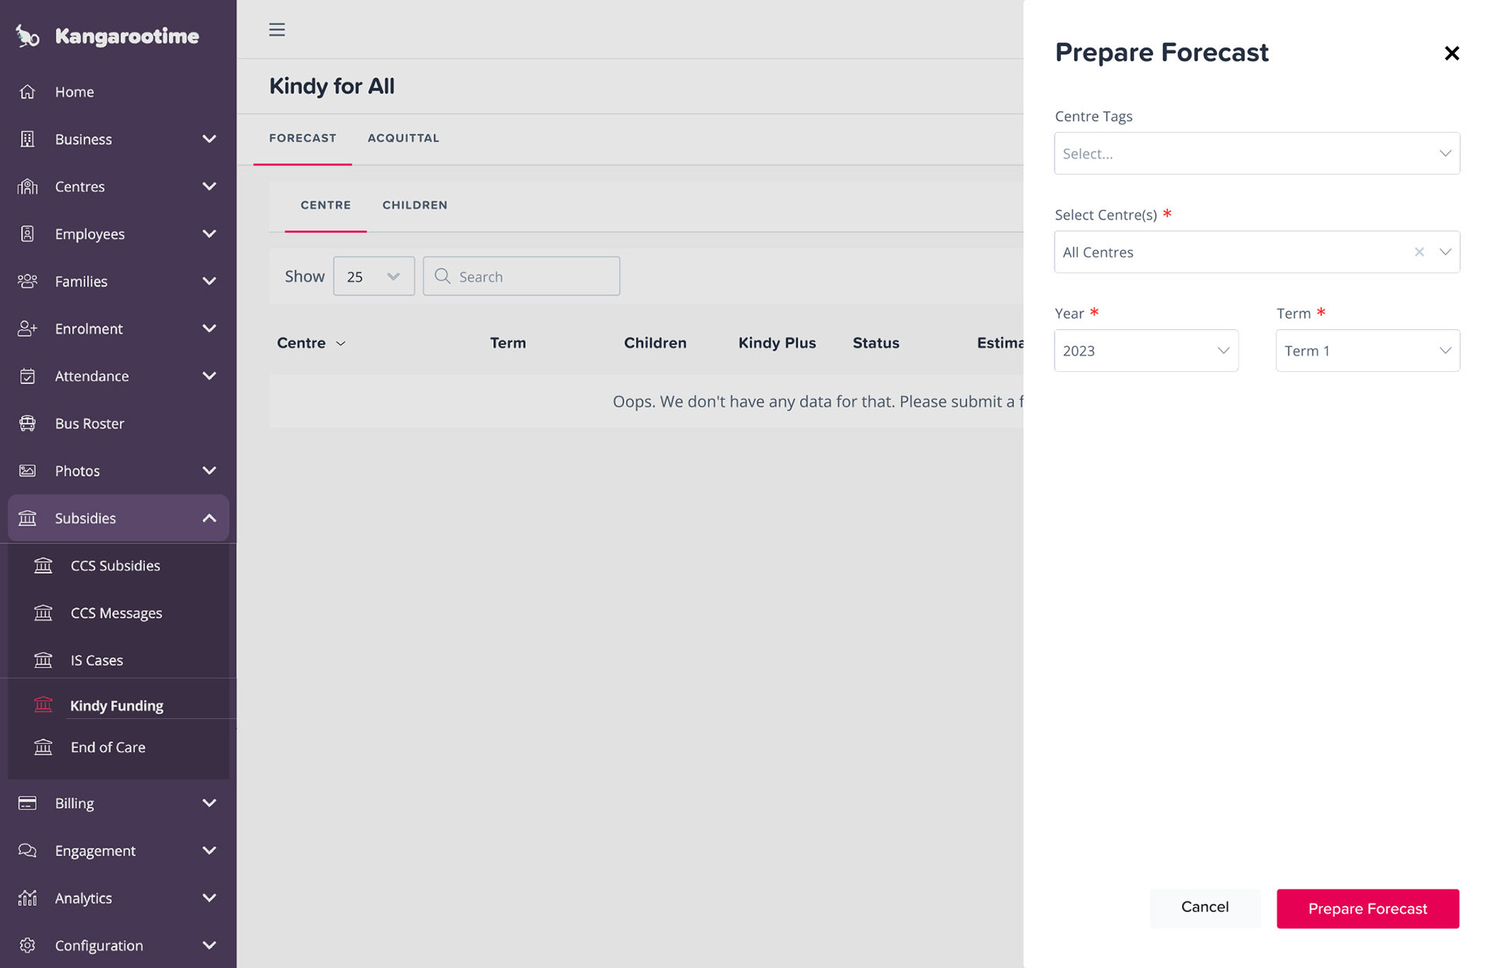
Task: Open the Select Centre(s) dropdown
Action: (1256, 252)
